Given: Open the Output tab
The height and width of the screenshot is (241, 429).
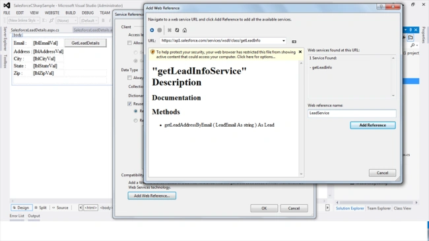Looking at the screenshot, I should coord(34,216).
